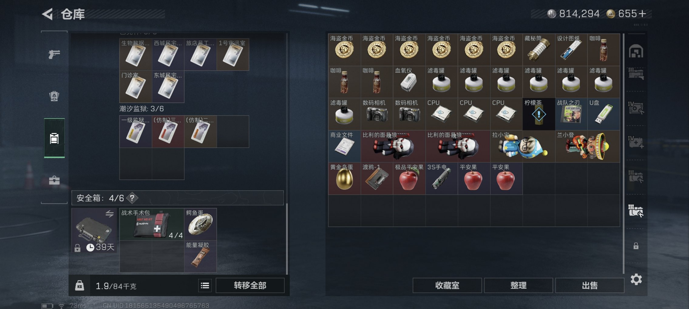Screen dimensions: 689x309
Task: Open the briefcase category in left sidebar
Action: (54, 180)
